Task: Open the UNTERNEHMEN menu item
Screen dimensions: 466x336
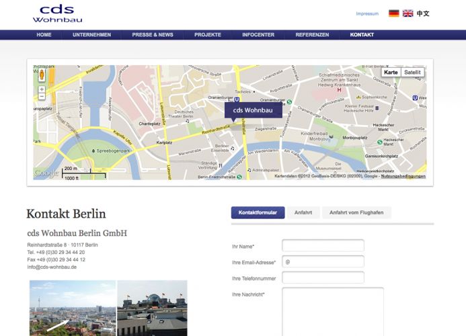Action: pos(92,35)
